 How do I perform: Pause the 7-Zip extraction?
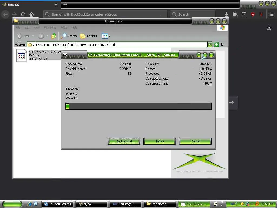pos(160,141)
